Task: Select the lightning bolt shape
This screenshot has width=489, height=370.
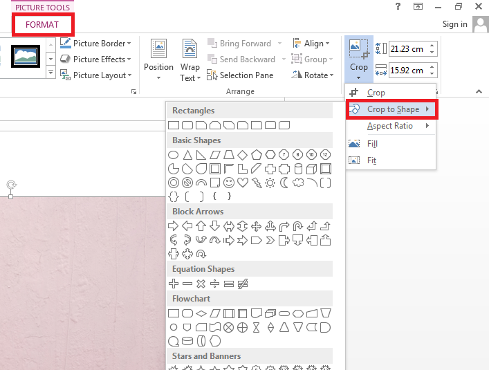Action: tap(257, 183)
